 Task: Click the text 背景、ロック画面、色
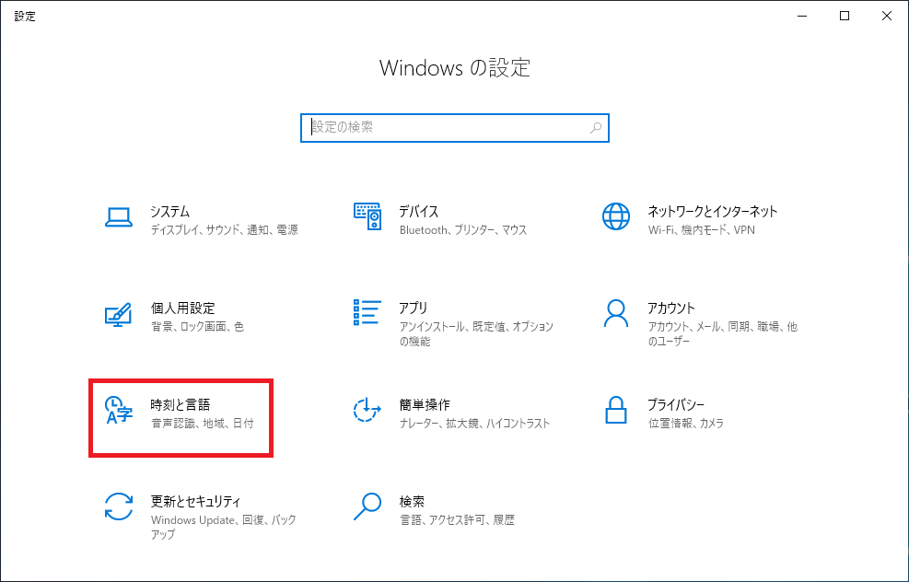197,326
